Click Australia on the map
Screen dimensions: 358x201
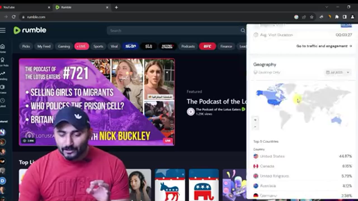(x=336, y=120)
